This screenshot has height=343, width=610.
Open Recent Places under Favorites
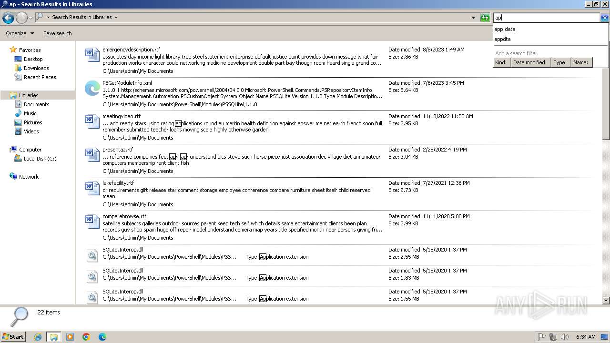(40, 77)
